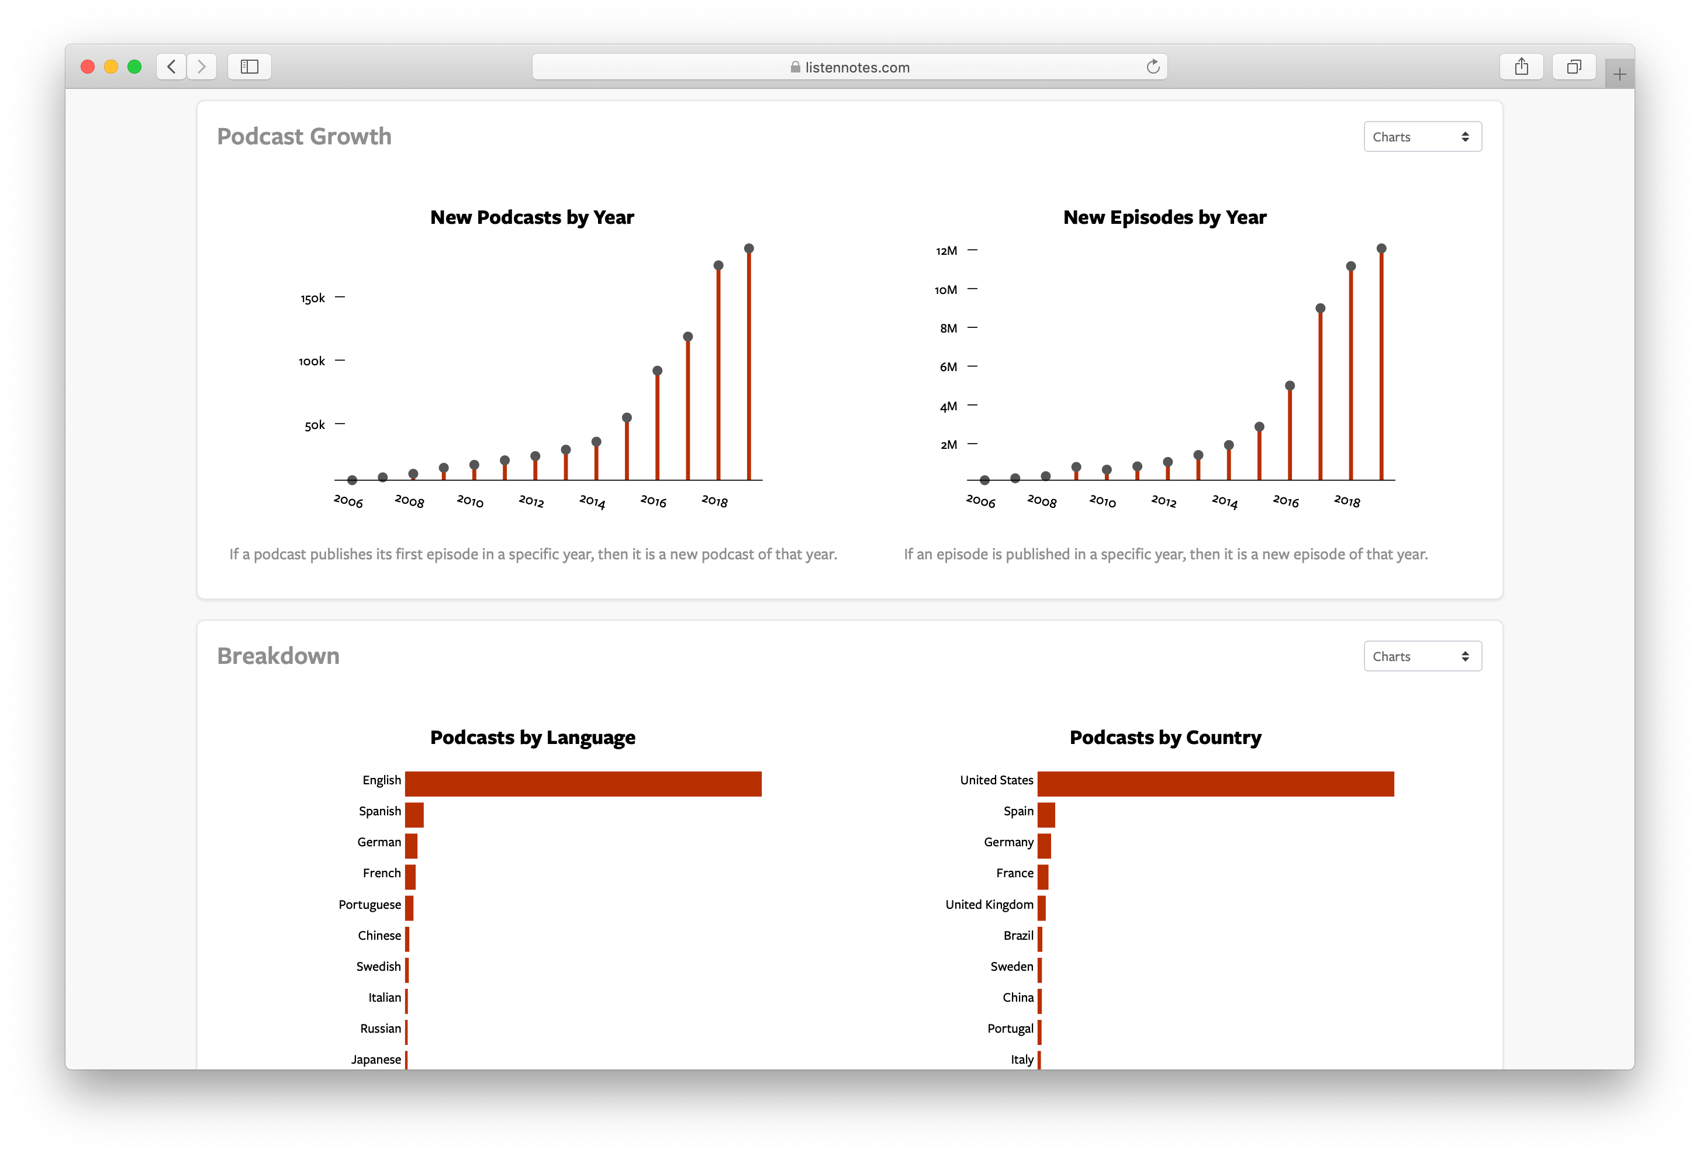The height and width of the screenshot is (1156, 1700).
Task: Click the 2016 data point in New Episodes chart
Action: pos(1290,385)
